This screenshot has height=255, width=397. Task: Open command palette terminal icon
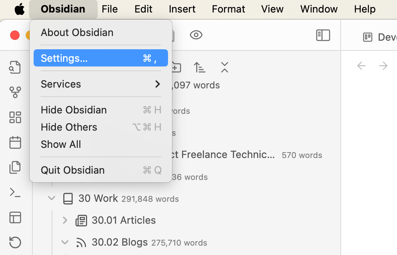coord(15,192)
